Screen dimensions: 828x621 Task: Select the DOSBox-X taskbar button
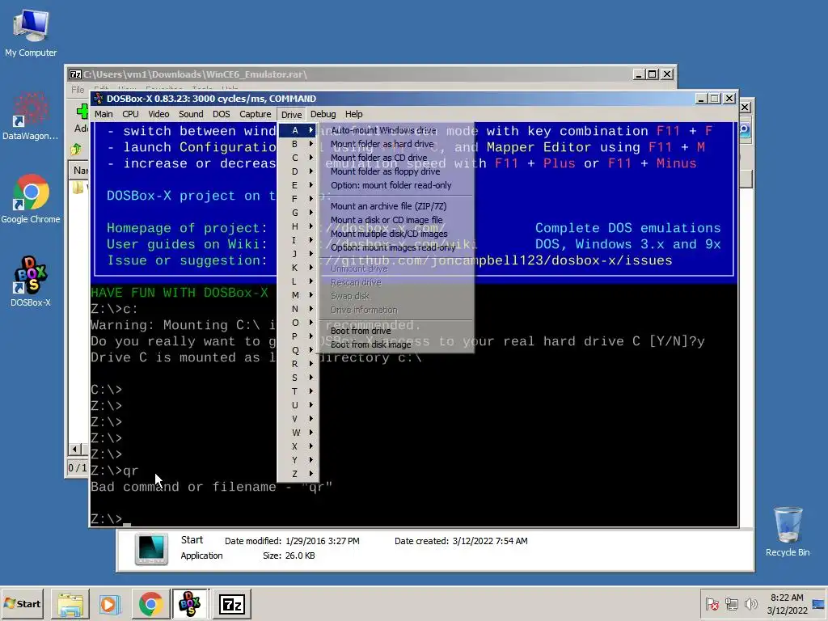pos(190,603)
